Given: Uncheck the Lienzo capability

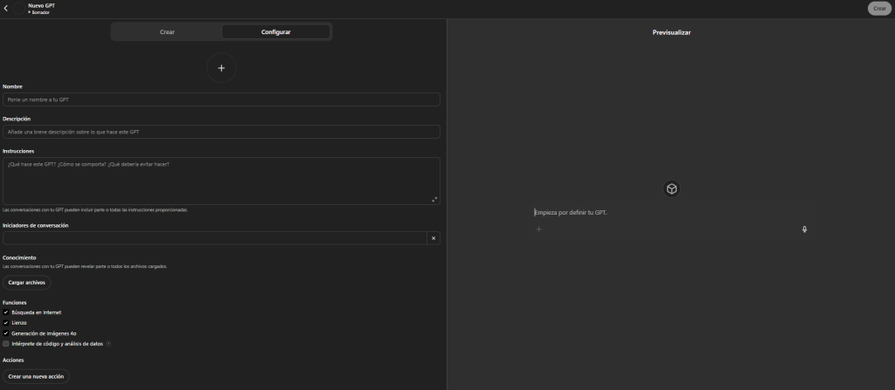Looking at the screenshot, I should point(6,323).
